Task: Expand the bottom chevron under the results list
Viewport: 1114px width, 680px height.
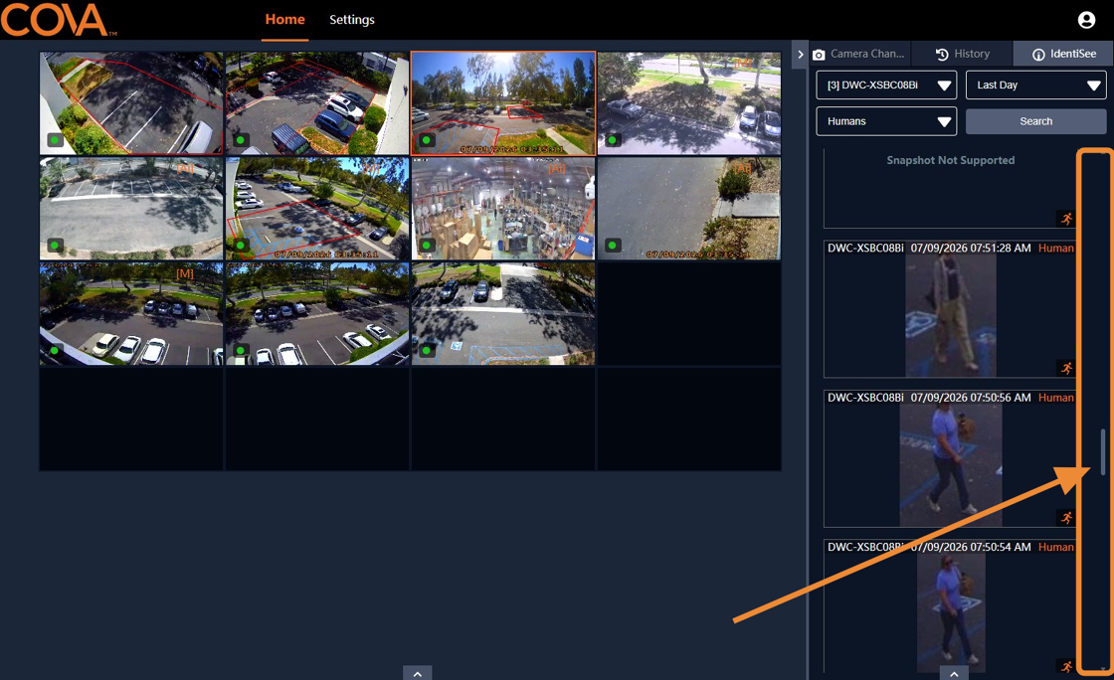Action: [954, 673]
